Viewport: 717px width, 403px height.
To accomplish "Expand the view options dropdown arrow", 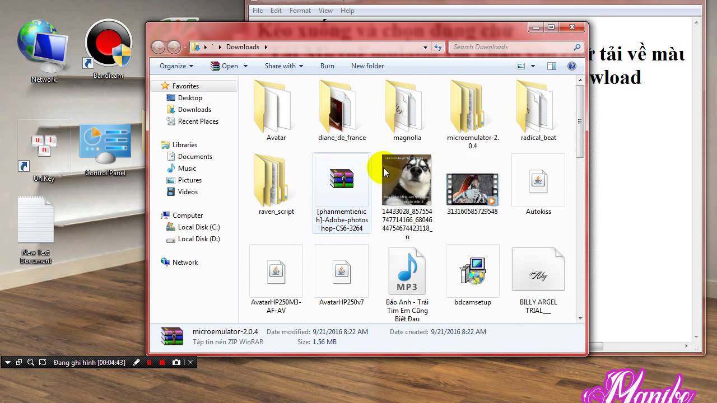I will click(533, 66).
